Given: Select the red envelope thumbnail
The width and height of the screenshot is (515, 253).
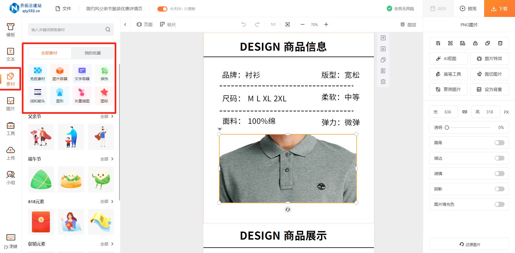Looking at the screenshot, I should [41, 222].
